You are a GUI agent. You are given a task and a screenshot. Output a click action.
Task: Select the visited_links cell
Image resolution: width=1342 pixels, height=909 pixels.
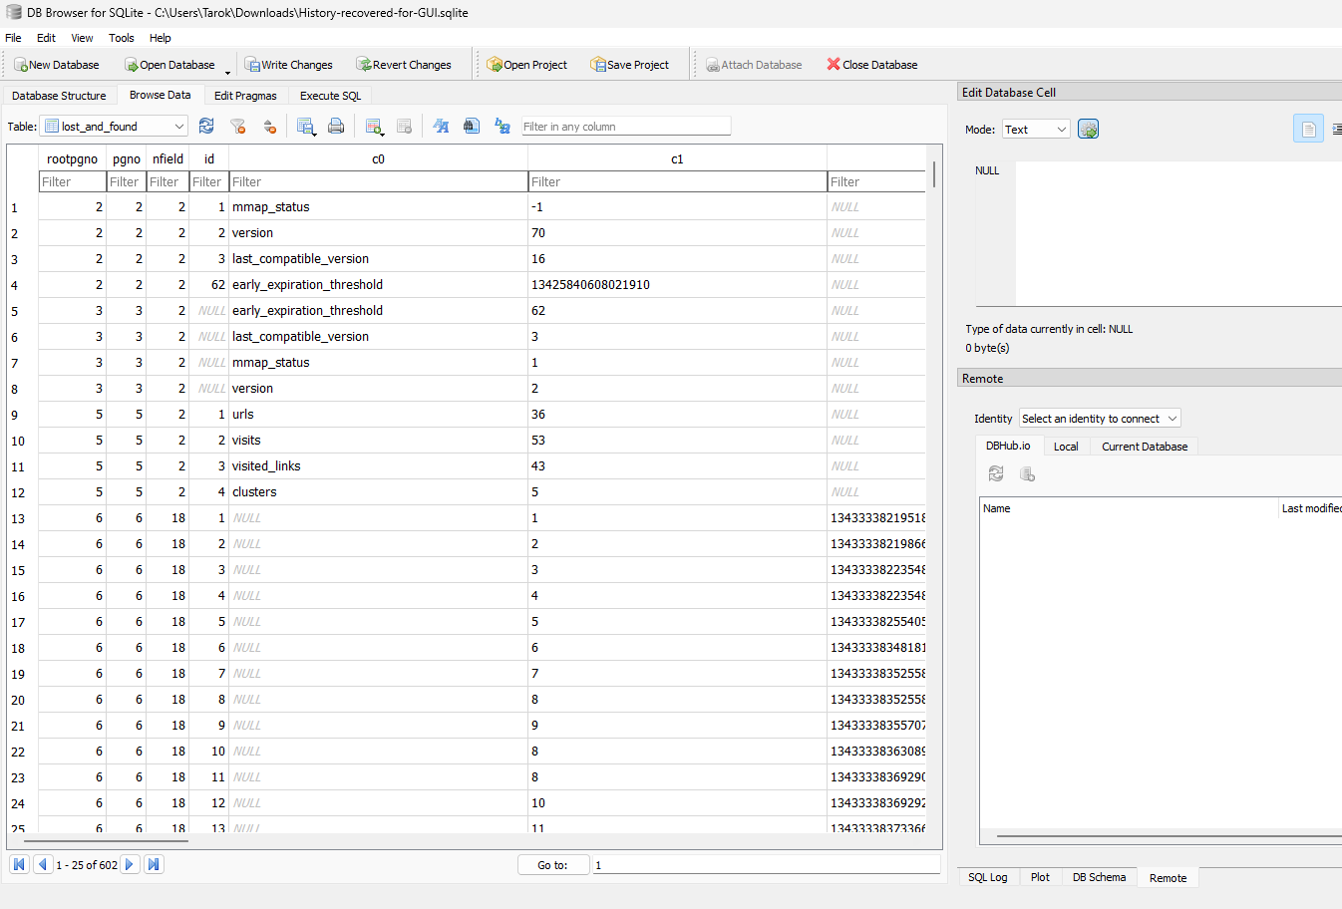[378, 466]
